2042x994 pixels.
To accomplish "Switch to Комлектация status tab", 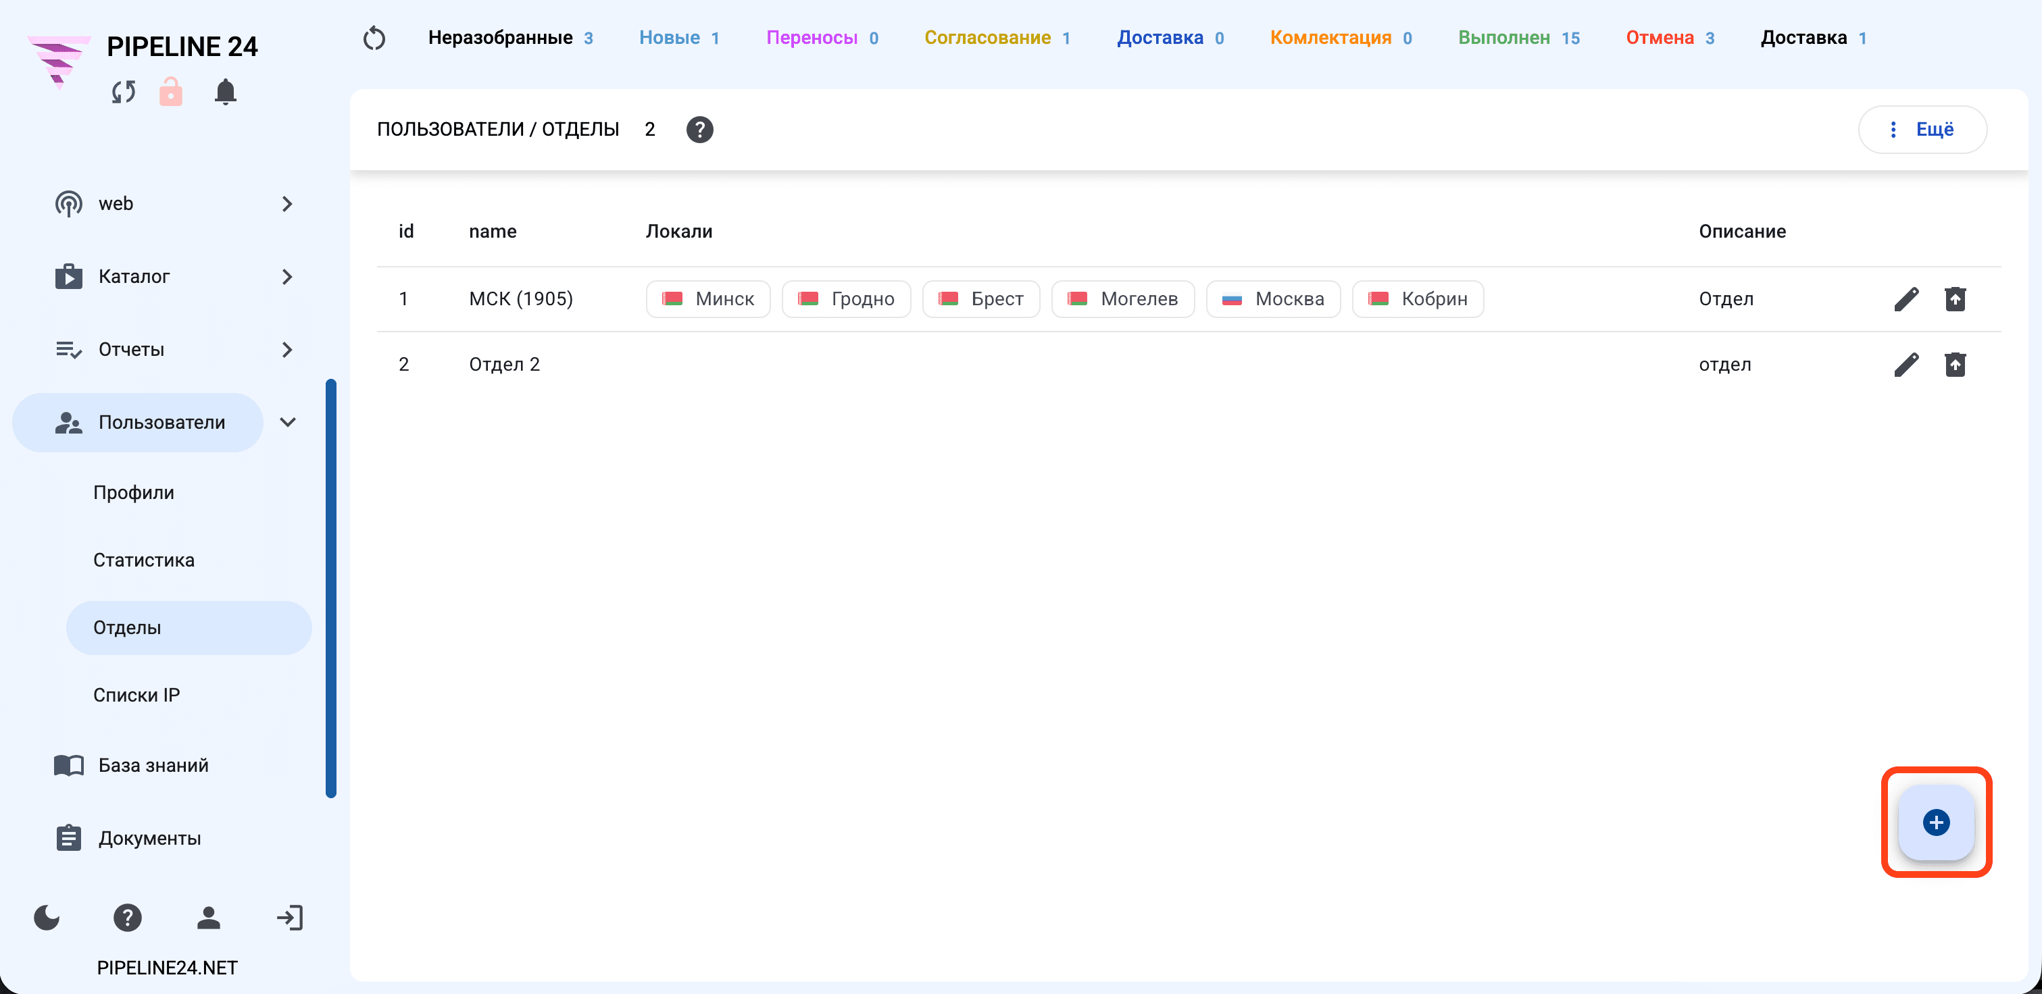I will [1341, 38].
